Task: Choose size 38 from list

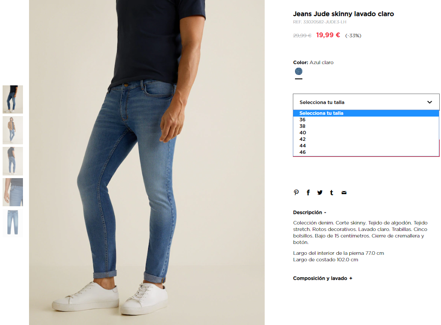Action: click(366, 126)
